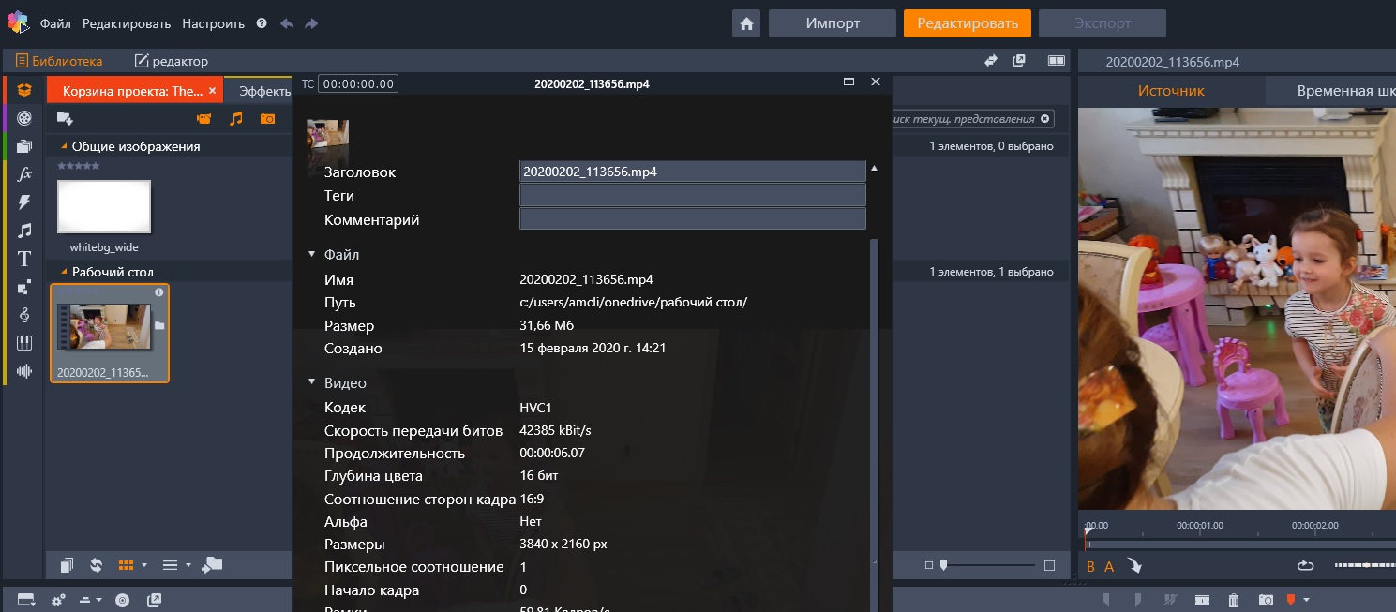
Task: Click the info icon on video thumbnail
Action: [158, 292]
